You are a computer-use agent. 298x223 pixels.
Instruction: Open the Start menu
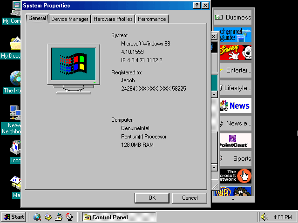coord(14,217)
